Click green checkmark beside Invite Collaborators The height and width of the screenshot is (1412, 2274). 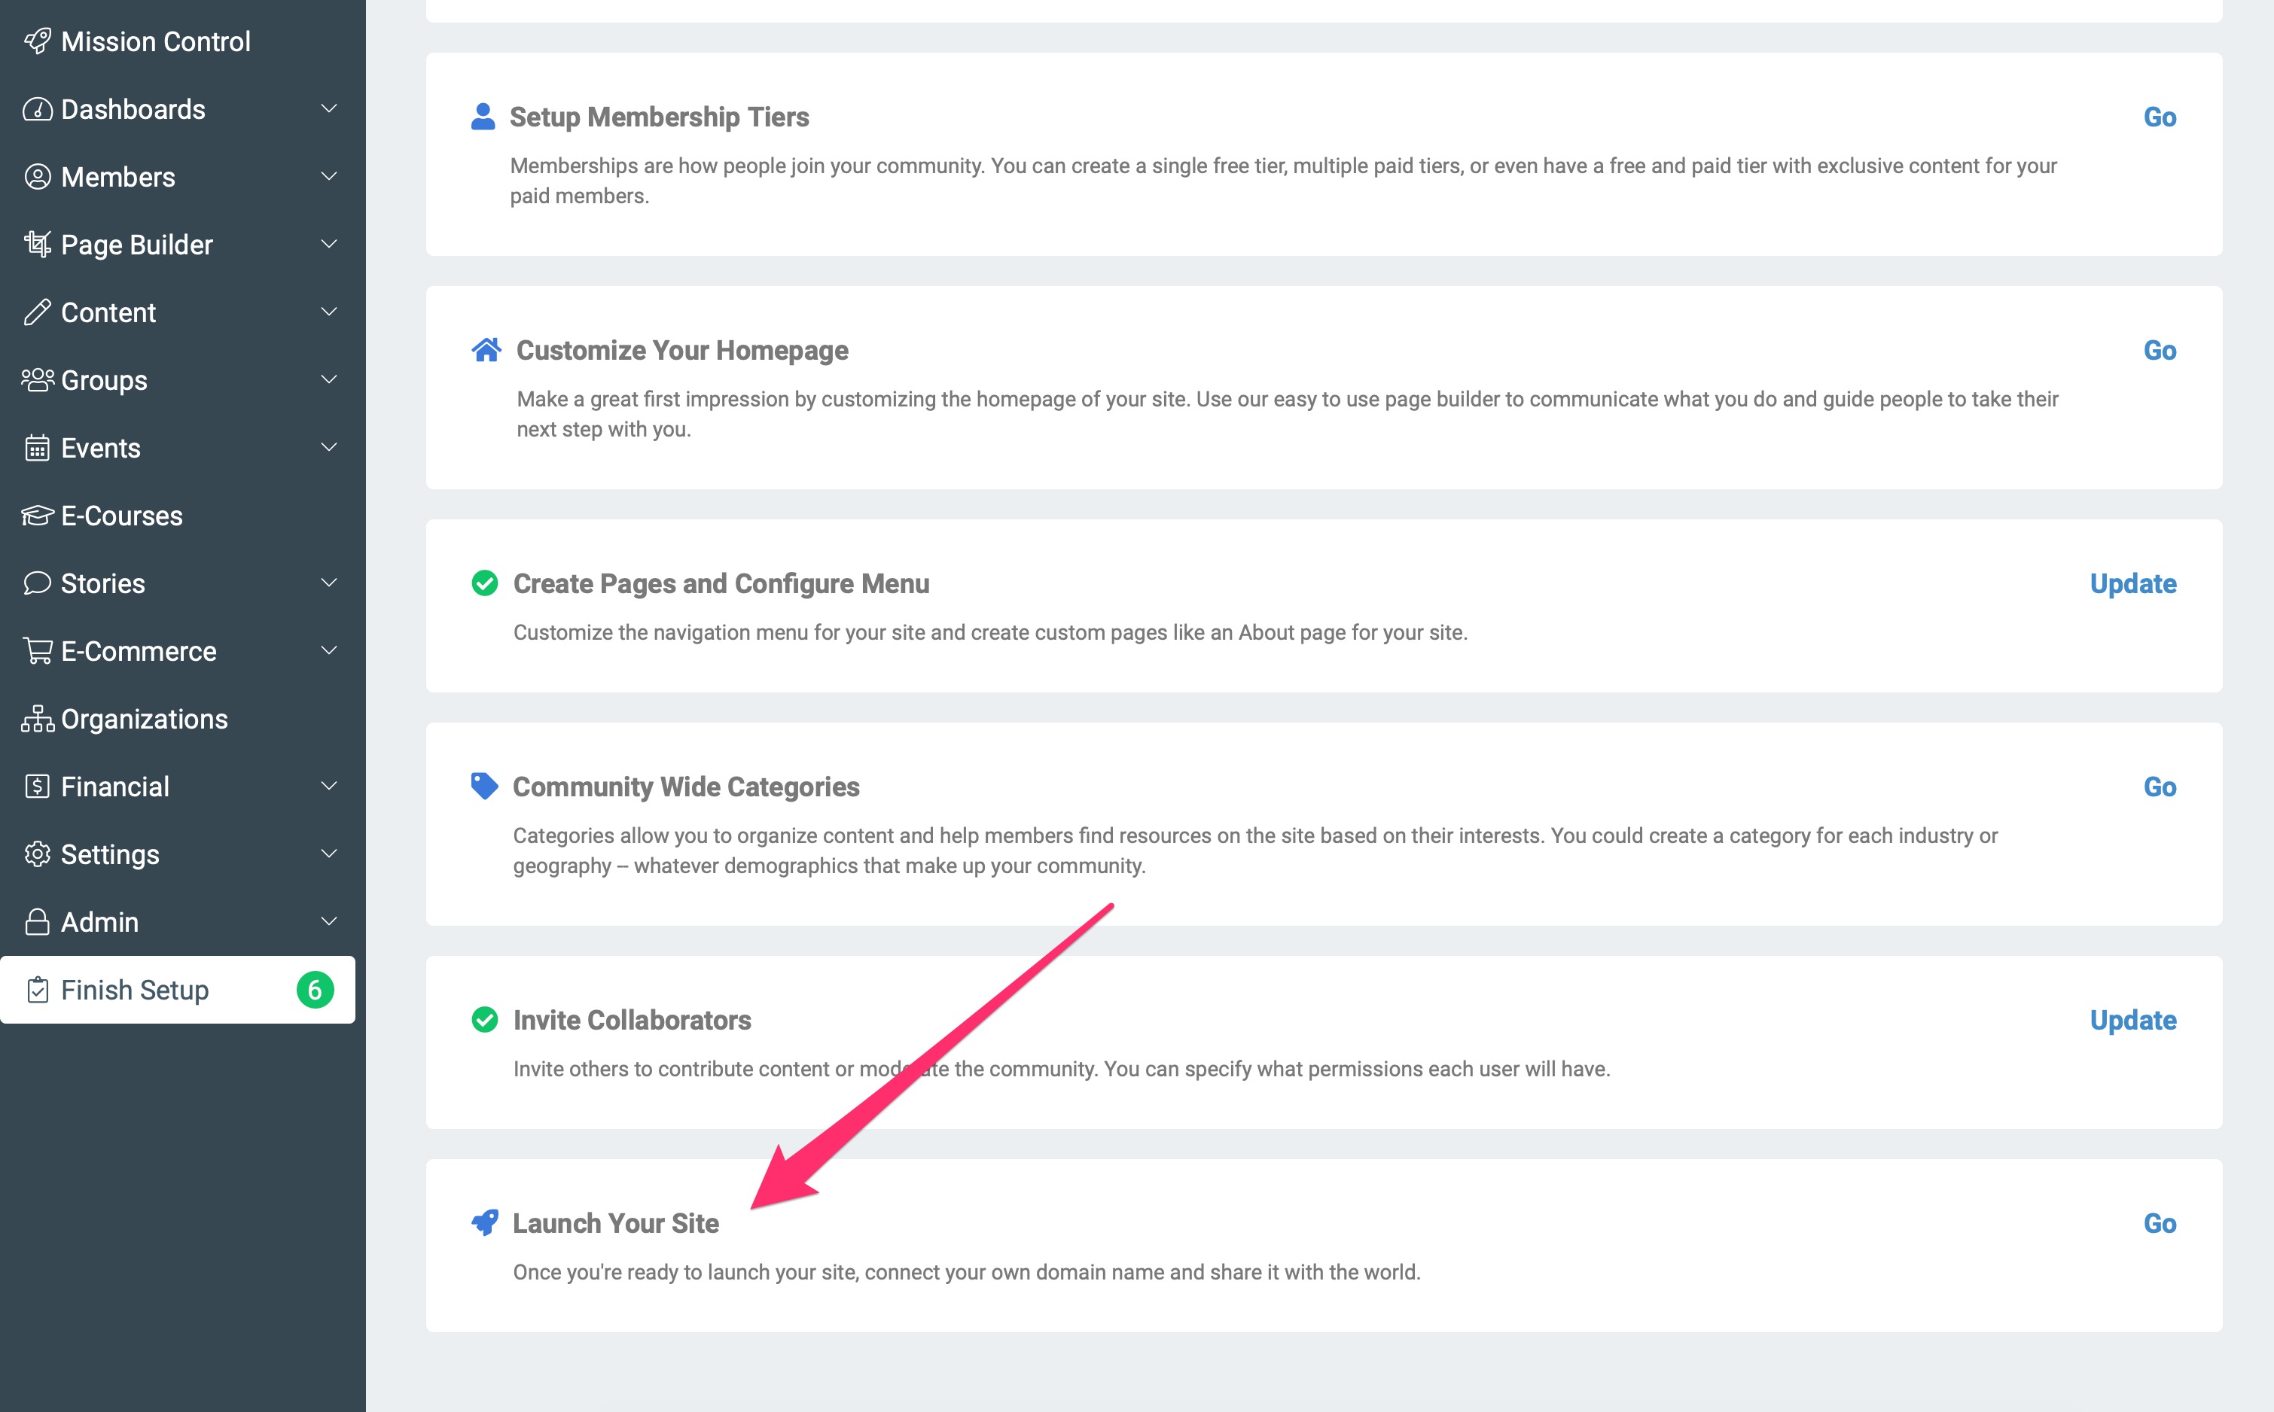pos(485,1020)
